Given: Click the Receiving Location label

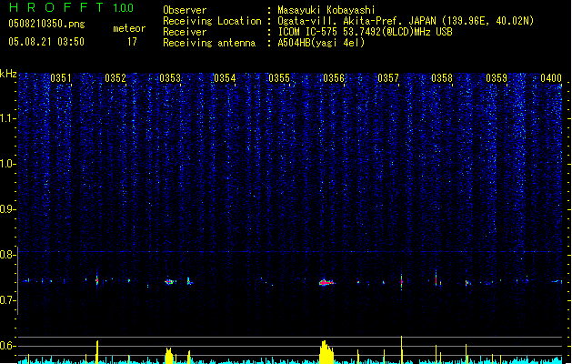Looking at the screenshot, I should [212, 21].
